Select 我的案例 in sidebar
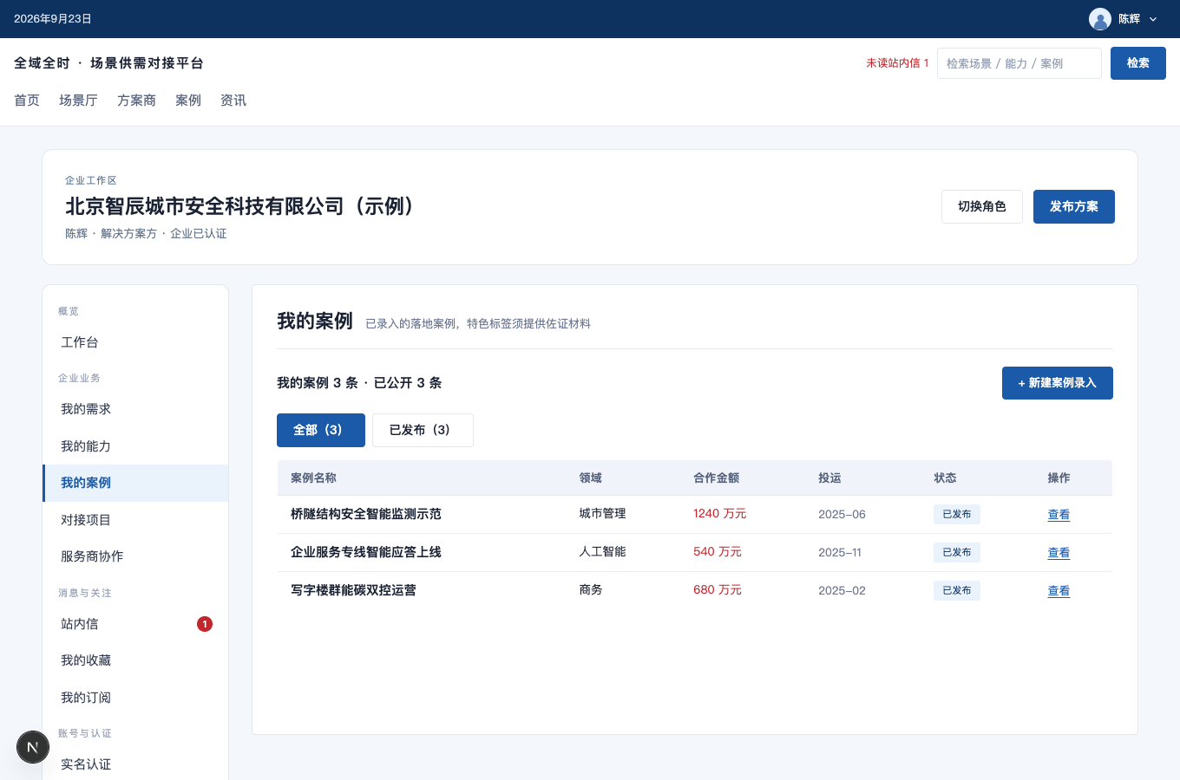1180x780 pixels. coord(135,483)
